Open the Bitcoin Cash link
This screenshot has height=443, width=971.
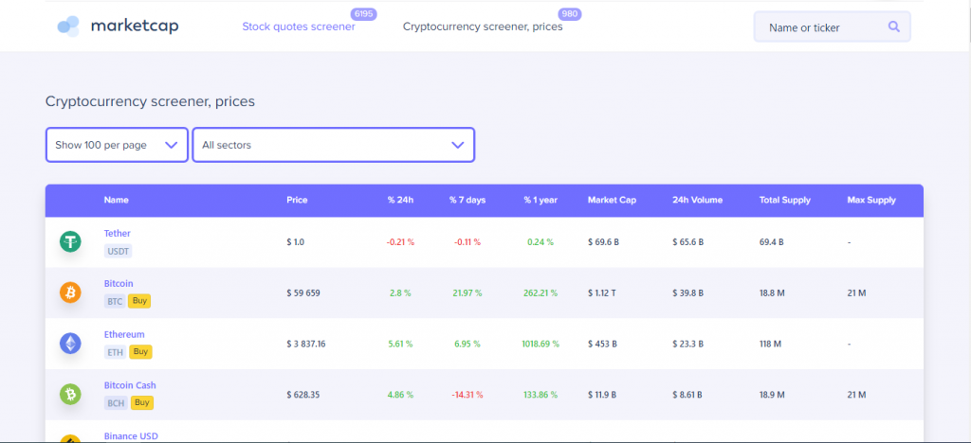[130, 385]
